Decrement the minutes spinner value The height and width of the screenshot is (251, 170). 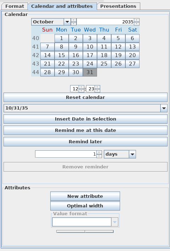coord(97,91)
